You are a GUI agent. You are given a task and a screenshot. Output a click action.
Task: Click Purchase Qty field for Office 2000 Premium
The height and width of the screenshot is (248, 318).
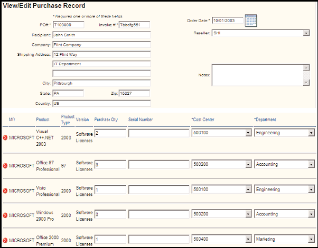click(110, 239)
